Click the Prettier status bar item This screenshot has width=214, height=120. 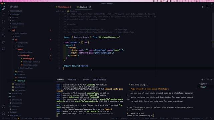click(186, 119)
